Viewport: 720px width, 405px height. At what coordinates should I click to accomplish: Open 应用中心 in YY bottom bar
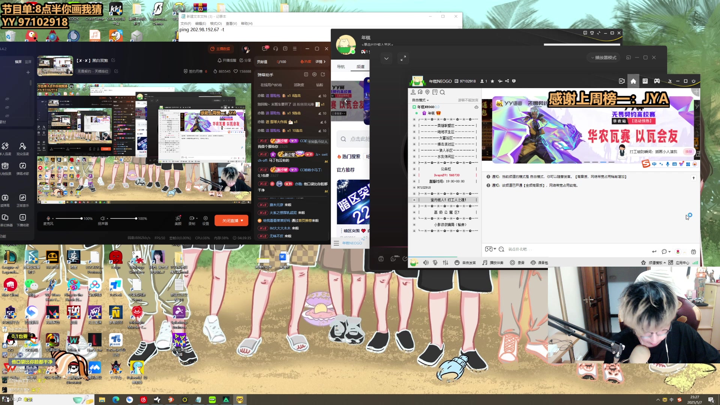click(x=679, y=263)
